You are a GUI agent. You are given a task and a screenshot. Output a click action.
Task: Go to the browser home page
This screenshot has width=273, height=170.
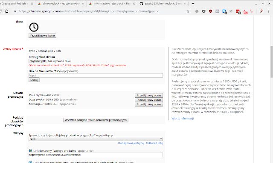[x=7, y=11]
